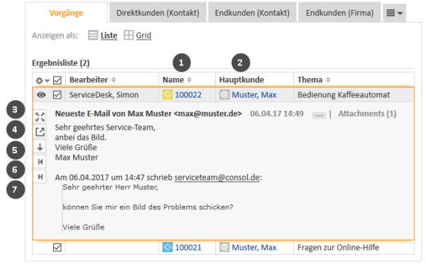The image size is (426, 264).
Task: Click serviceteam@consol.de email link
Action: [217, 177]
